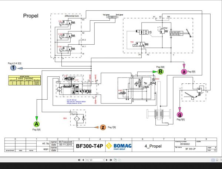Switch to single page view layout
222x169 pixels.
[x=213, y=160]
